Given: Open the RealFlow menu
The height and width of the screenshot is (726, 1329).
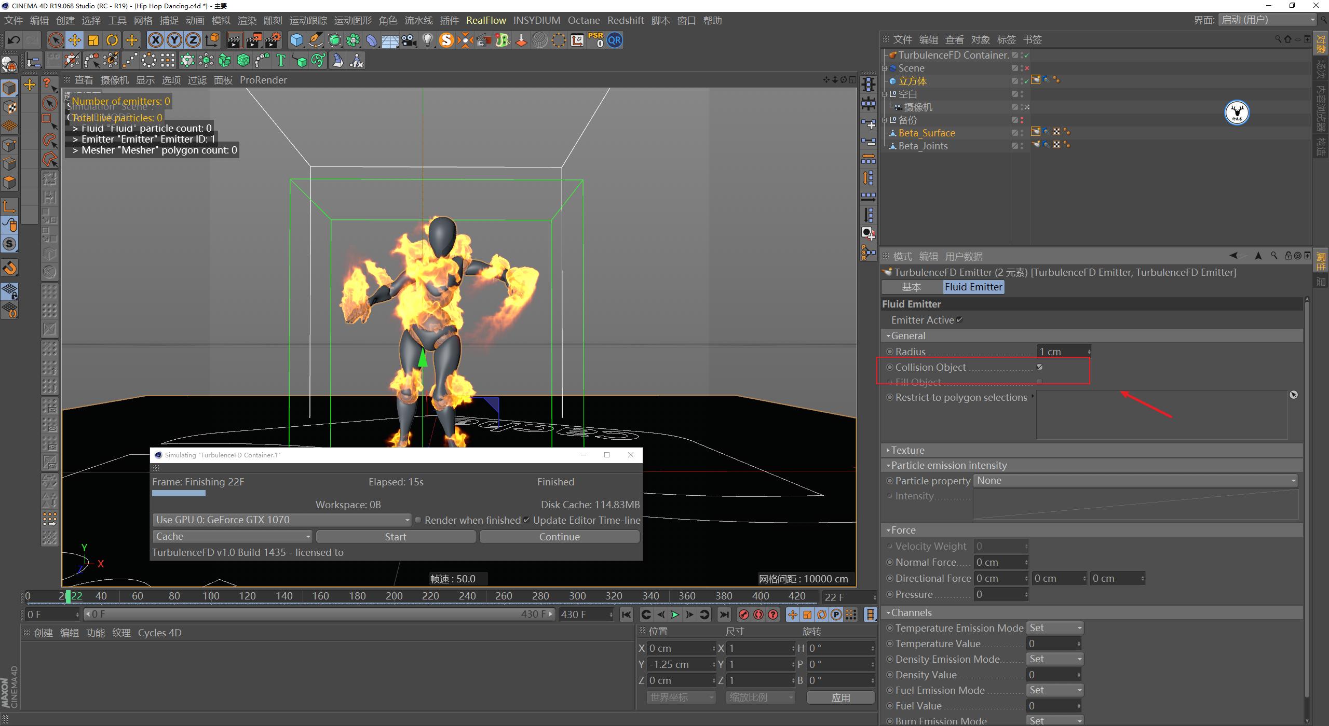Looking at the screenshot, I should (x=486, y=20).
